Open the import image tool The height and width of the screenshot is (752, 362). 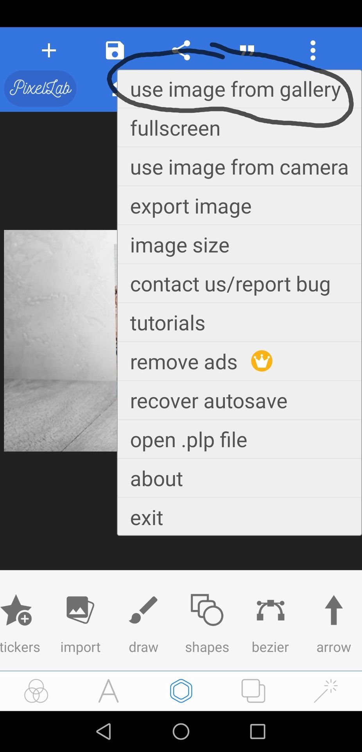pos(80,621)
